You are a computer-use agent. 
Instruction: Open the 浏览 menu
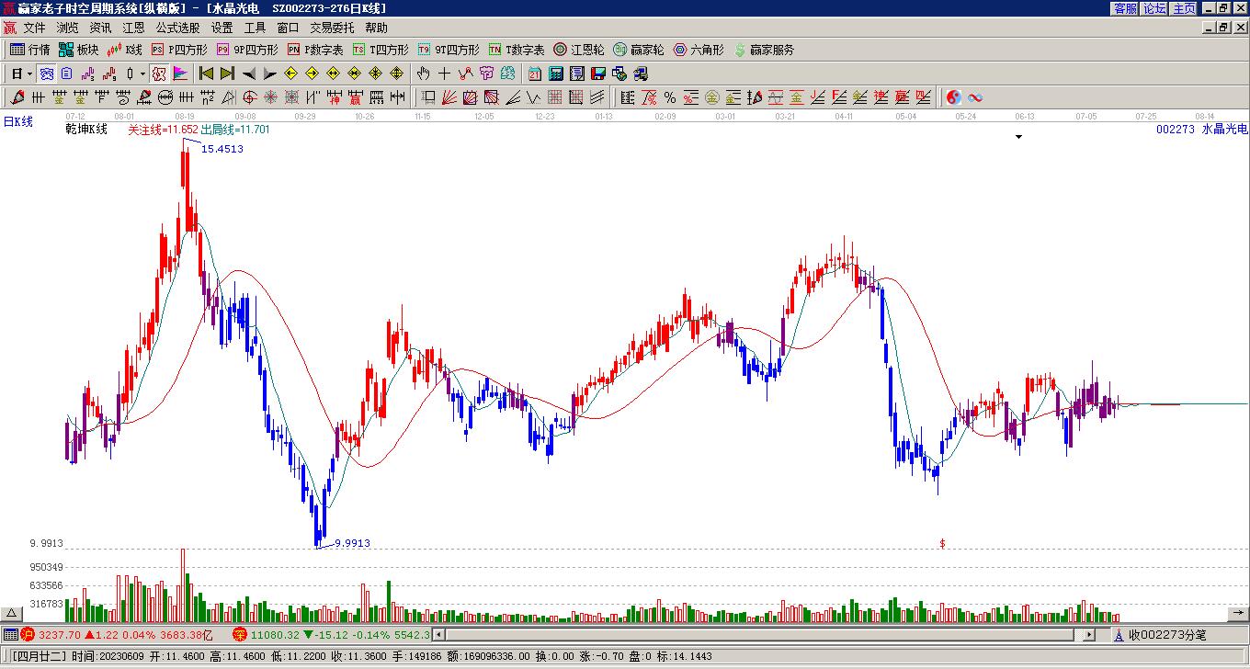click(x=68, y=28)
